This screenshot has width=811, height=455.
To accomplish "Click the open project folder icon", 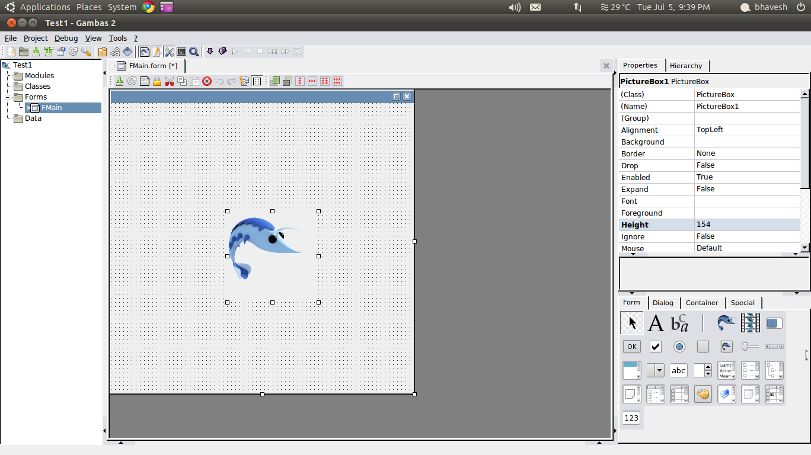I will coord(24,52).
